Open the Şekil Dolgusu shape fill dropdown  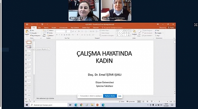147,31
